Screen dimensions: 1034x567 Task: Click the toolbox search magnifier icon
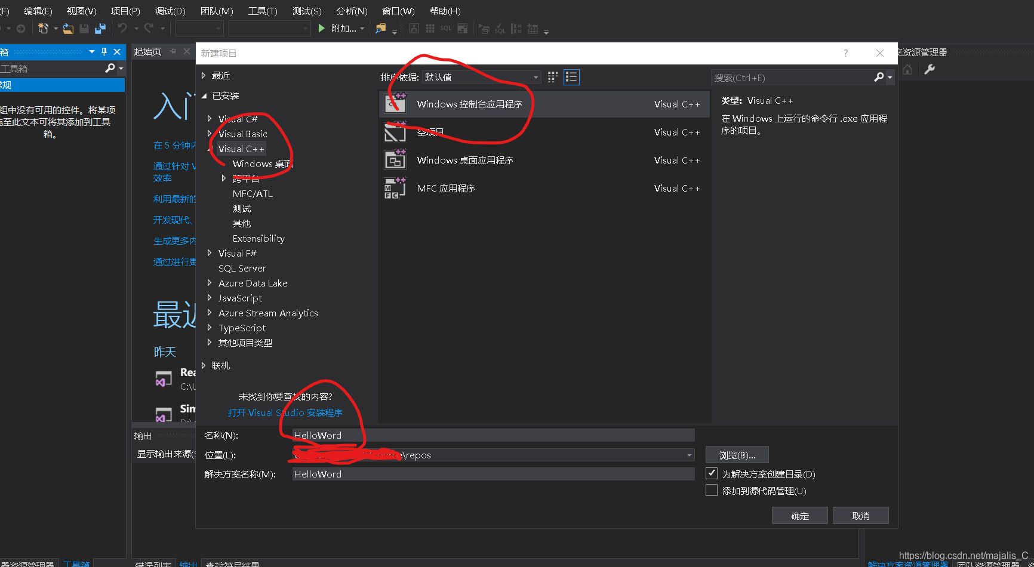pyautogui.click(x=110, y=68)
